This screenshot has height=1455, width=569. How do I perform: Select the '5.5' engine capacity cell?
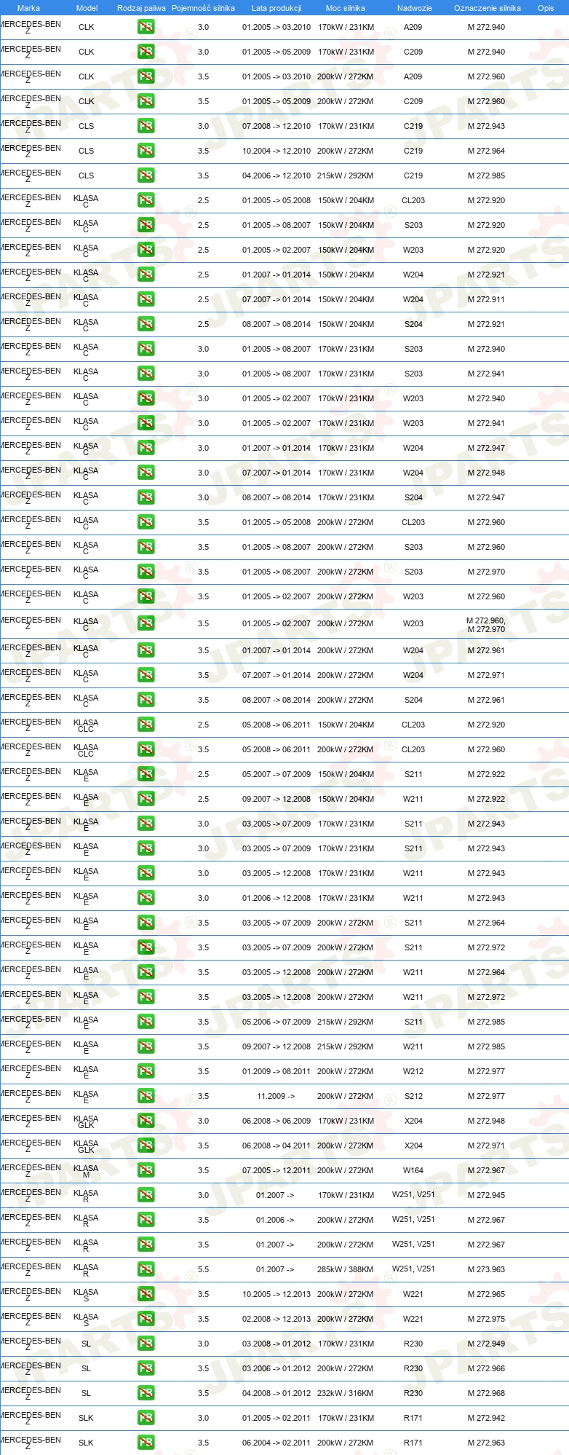203,1269
